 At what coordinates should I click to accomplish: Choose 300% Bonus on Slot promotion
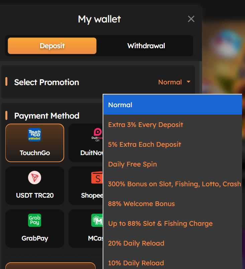pos(172,184)
